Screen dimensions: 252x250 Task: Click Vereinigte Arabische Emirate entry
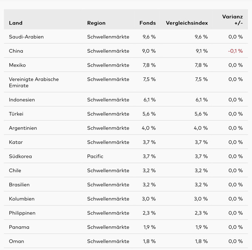coord(34,82)
